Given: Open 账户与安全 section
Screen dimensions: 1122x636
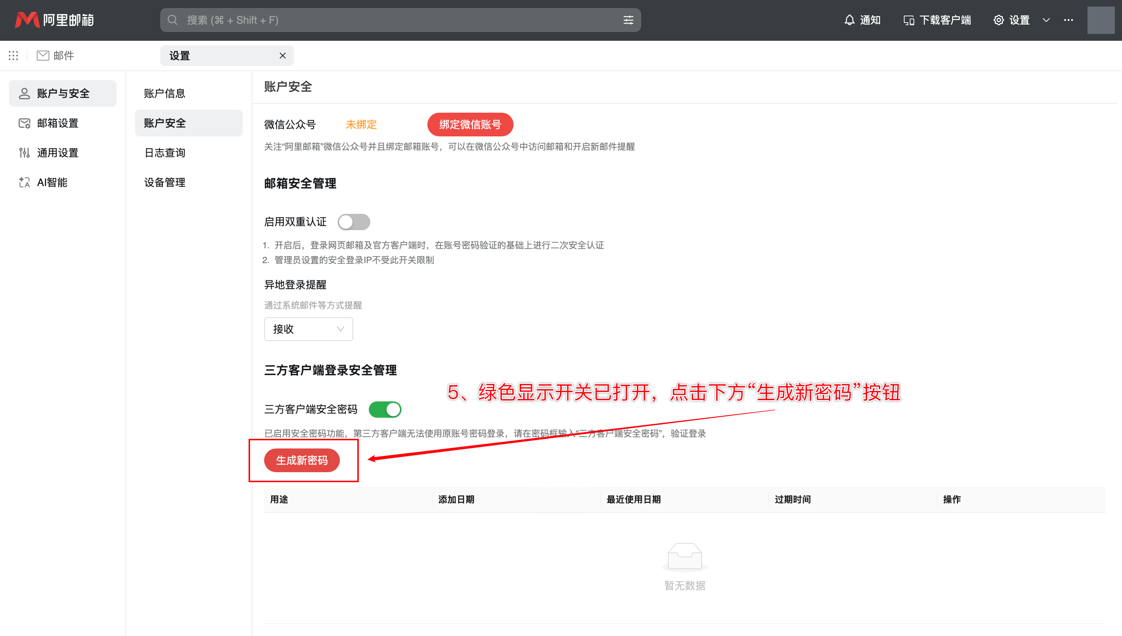Looking at the screenshot, I should (63, 93).
